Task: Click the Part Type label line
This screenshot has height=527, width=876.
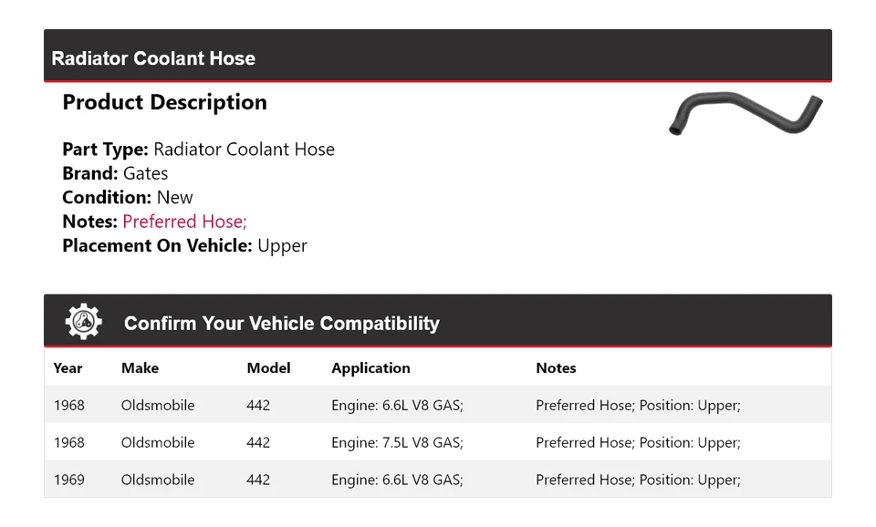Action: click(198, 150)
